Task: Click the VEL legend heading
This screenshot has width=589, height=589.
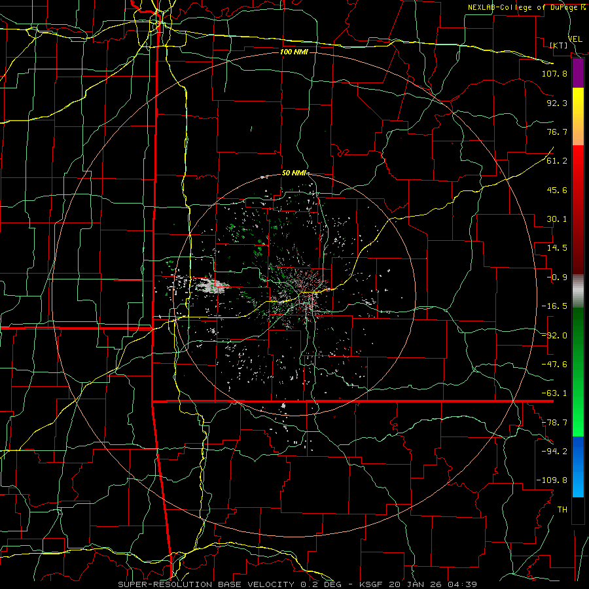Action: pos(575,39)
